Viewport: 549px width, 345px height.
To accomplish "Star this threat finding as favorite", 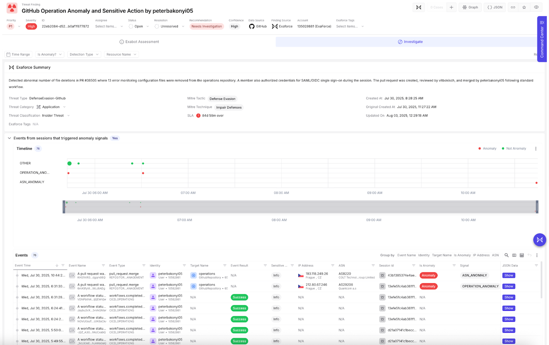I will click(x=524, y=7).
